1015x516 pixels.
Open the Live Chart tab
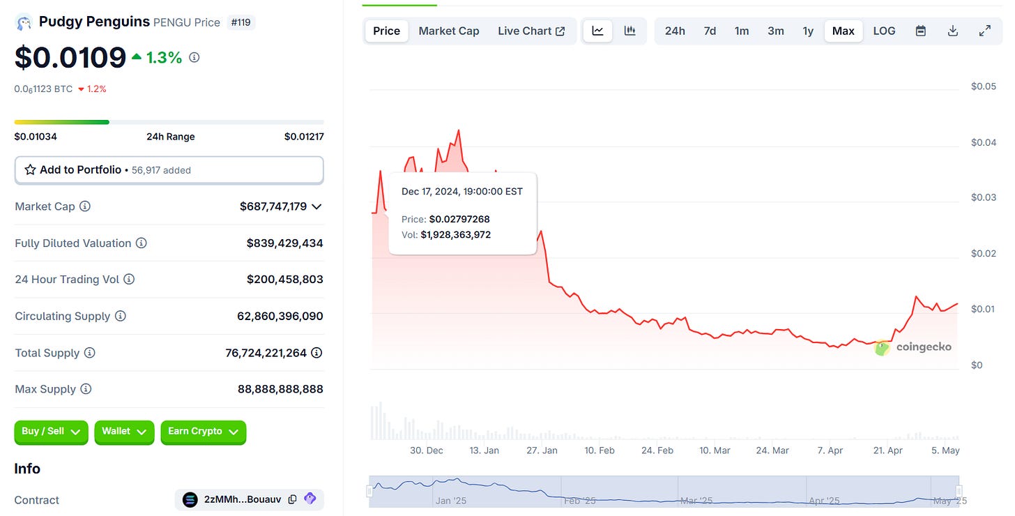tap(531, 31)
